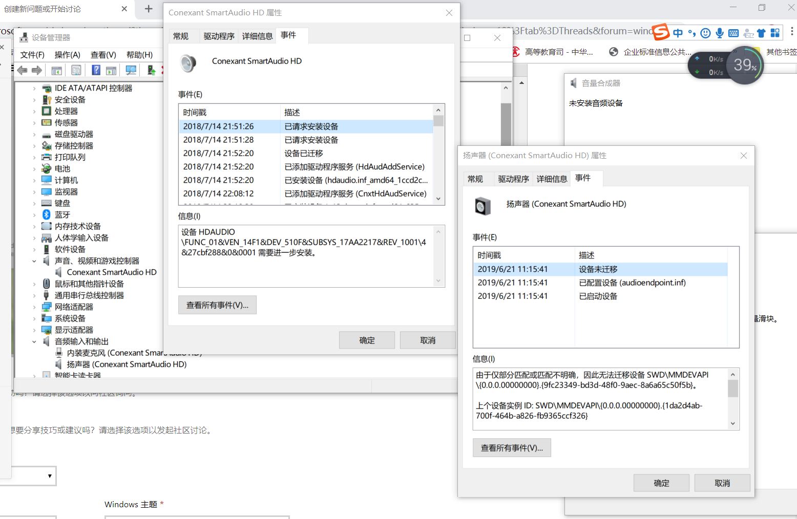Click 查看所有事件(V)... in 扬声器 properties dialog
This screenshot has width=797, height=519.
pos(512,448)
